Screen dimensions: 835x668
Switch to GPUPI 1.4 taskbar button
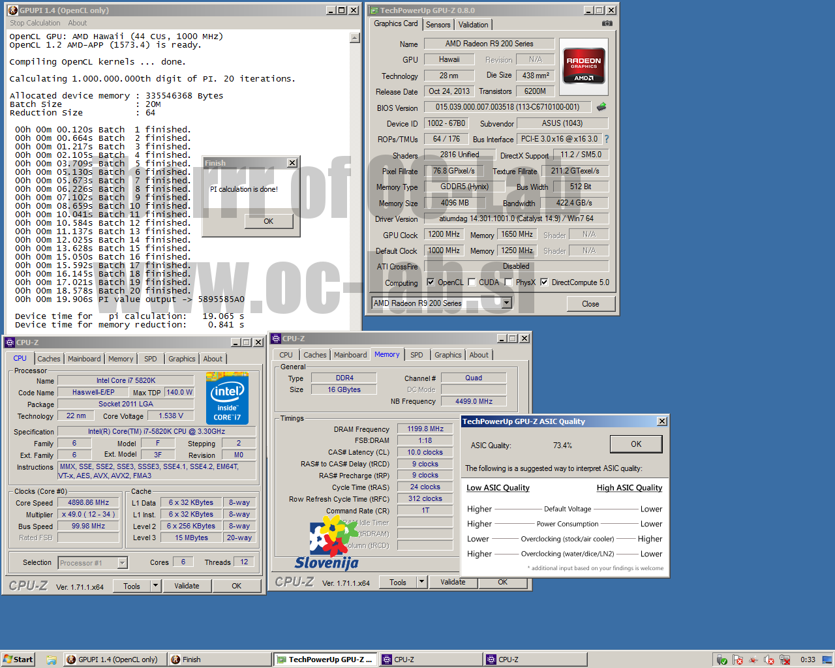(x=114, y=660)
